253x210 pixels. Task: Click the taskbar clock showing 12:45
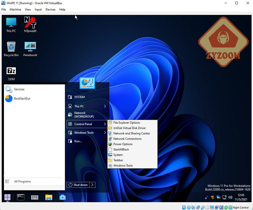[241, 197]
